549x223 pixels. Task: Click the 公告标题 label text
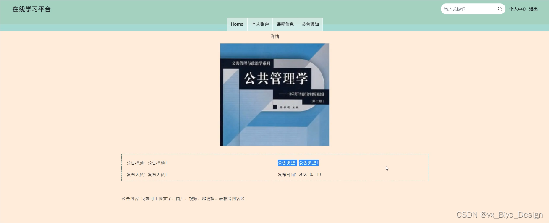pyautogui.click(x=136, y=163)
